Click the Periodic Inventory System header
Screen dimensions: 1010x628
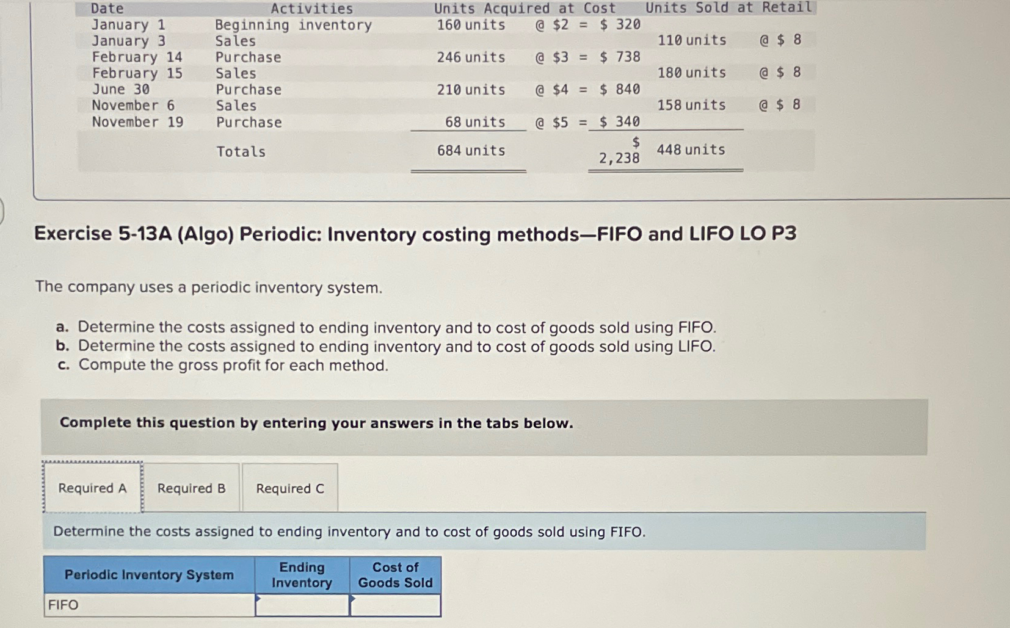pyautogui.click(x=149, y=575)
